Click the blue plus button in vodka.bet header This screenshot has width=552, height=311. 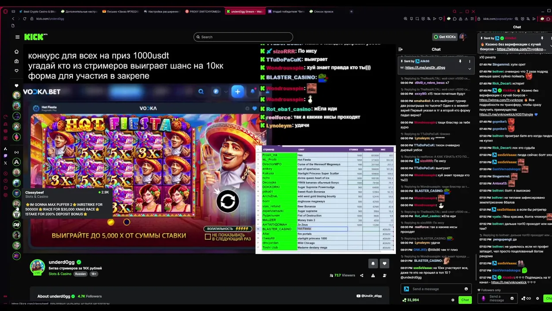[x=238, y=92]
